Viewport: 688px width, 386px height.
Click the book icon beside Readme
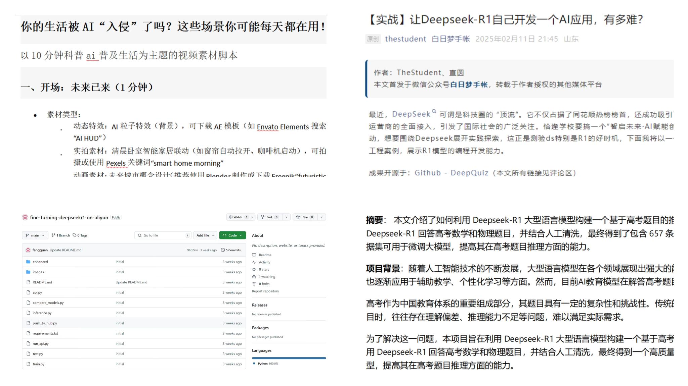[254, 255]
